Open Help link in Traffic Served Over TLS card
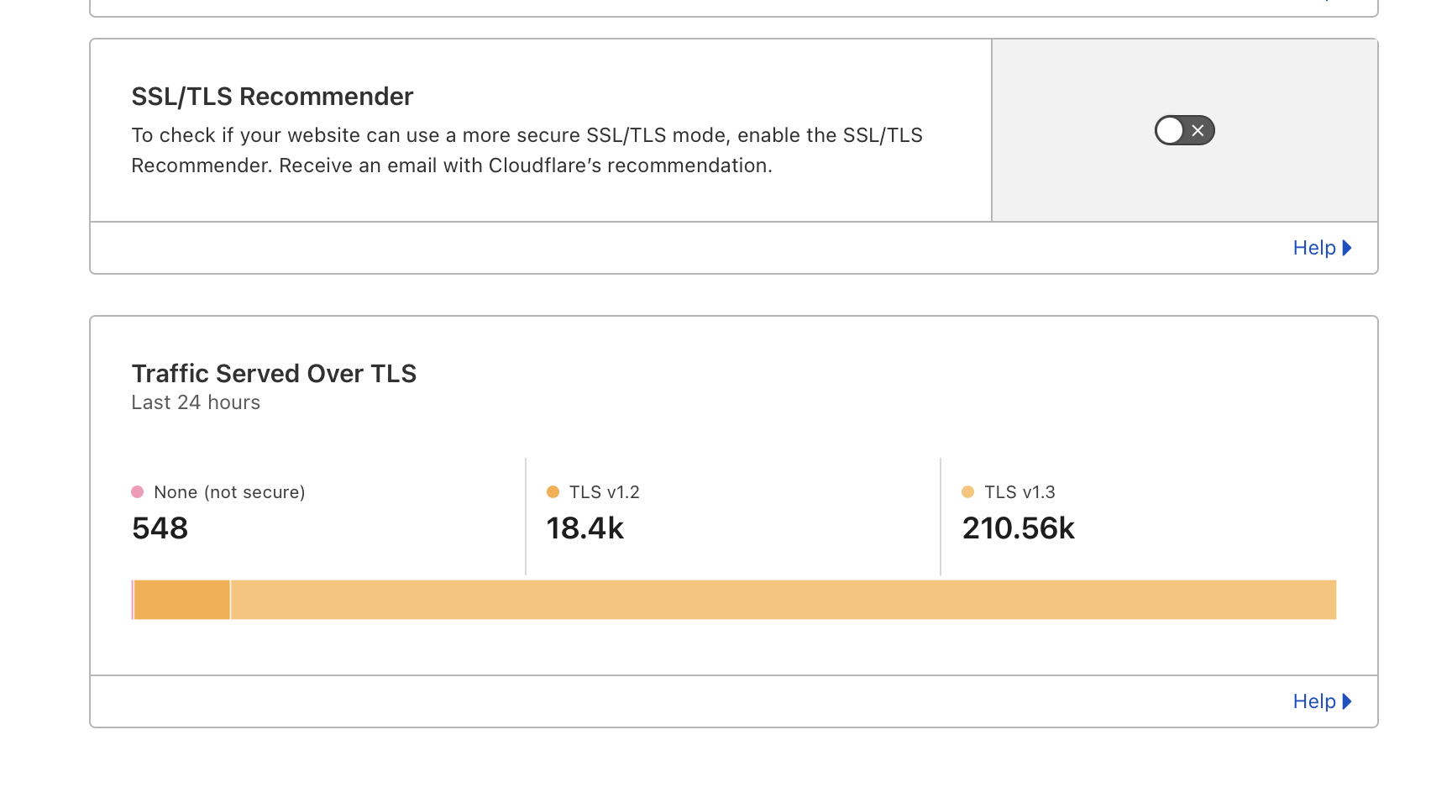Screen dimensions: 1431x798 [1313, 701]
